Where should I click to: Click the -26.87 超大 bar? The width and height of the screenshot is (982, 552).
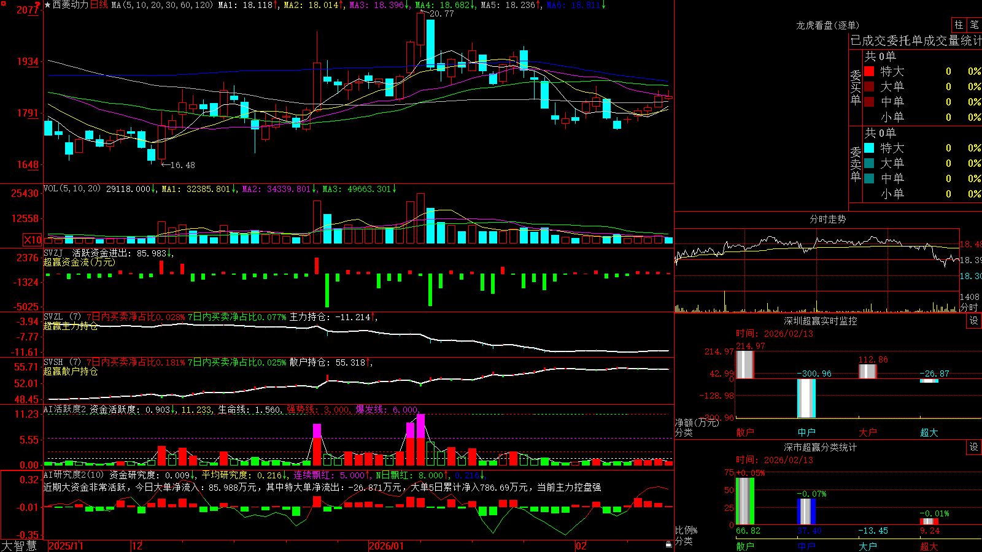[929, 381]
